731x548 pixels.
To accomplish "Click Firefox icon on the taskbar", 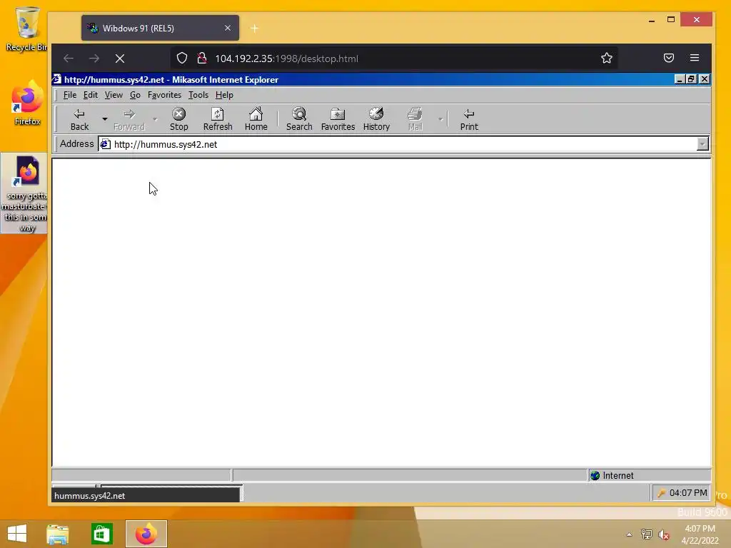I will (146, 534).
